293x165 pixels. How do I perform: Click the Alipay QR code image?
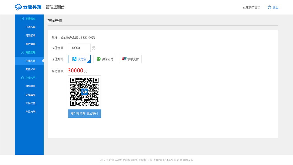[x=84, y=92]
